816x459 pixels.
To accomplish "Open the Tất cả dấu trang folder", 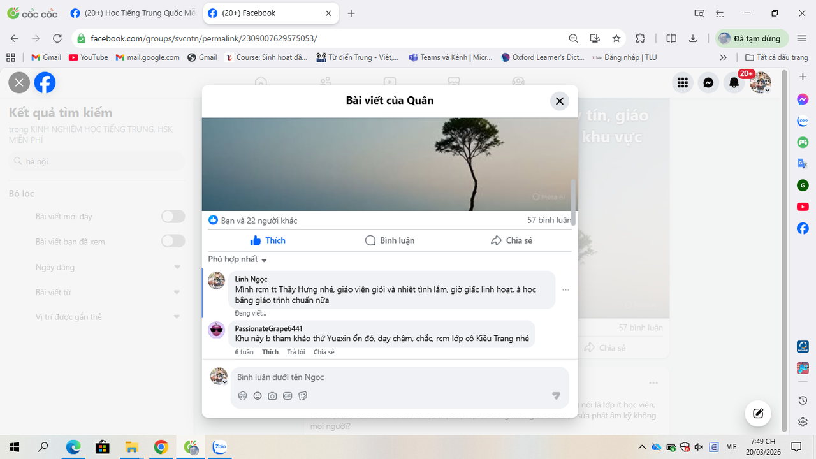I will [776, 57].
